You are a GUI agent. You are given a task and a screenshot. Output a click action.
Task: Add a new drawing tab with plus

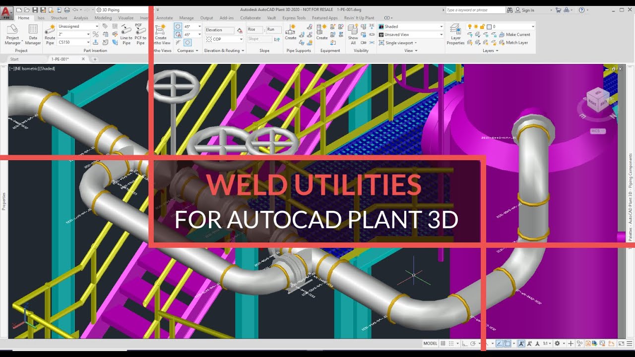[x=95, y=59]
